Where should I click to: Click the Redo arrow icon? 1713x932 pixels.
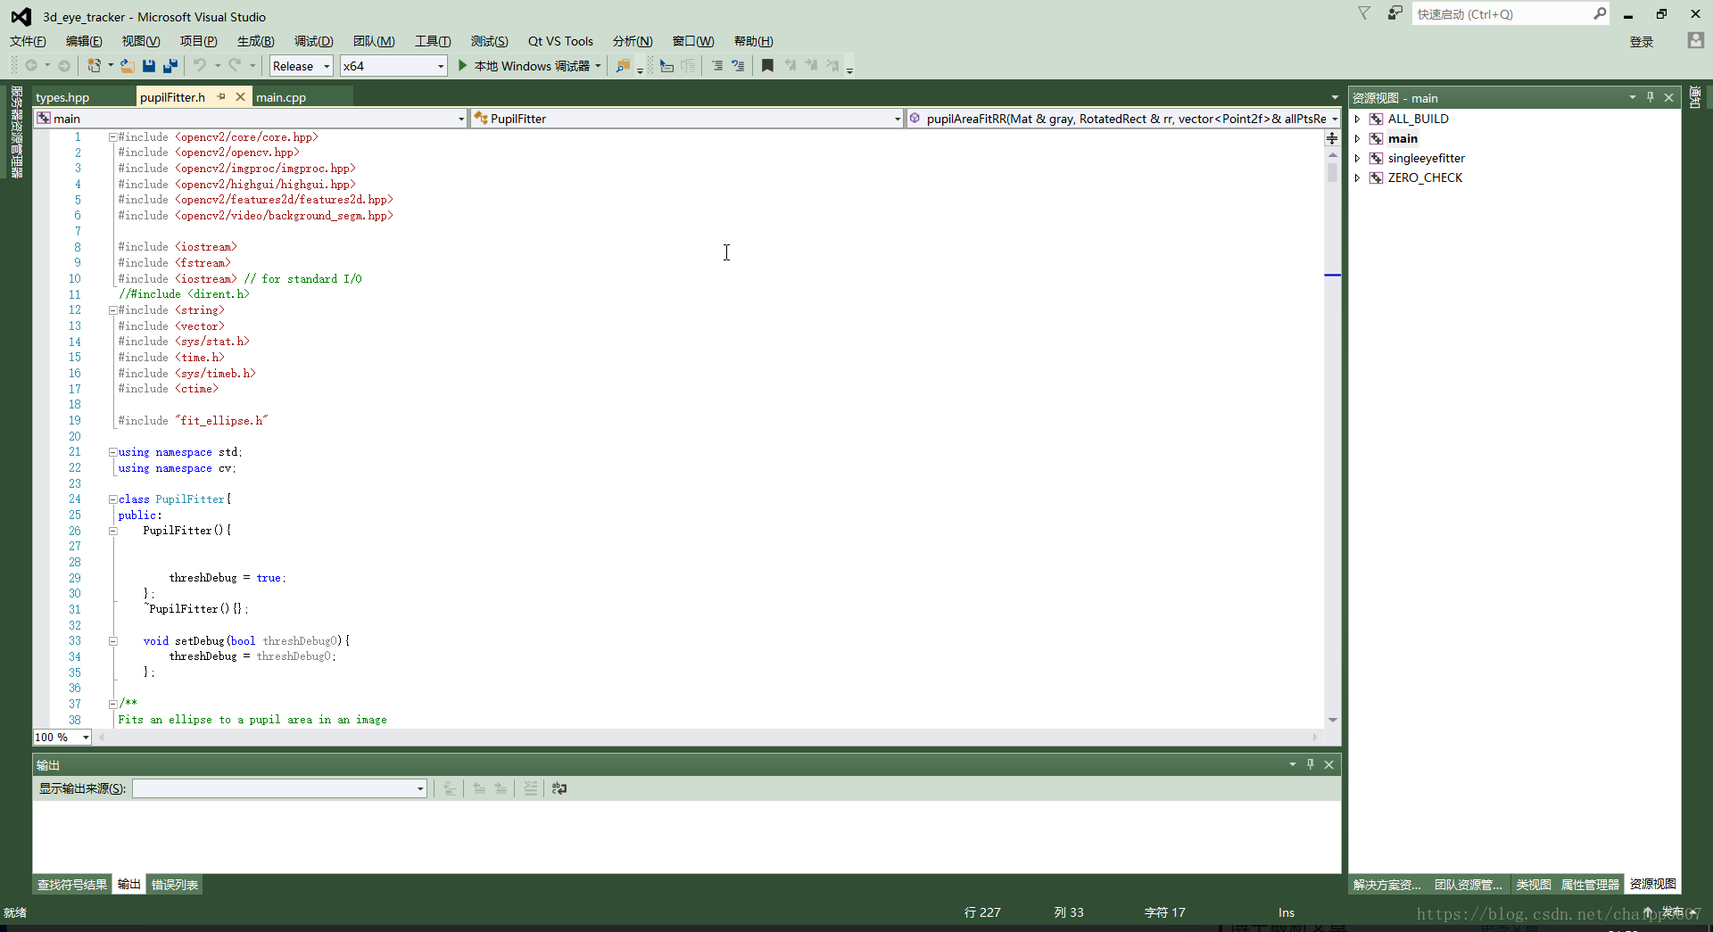234,66
